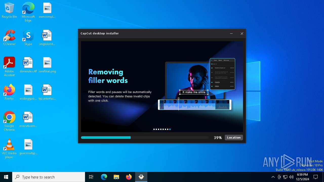Open network status tray icon
The width and height of the screenshot is (324, 182).
pos(285,177)
